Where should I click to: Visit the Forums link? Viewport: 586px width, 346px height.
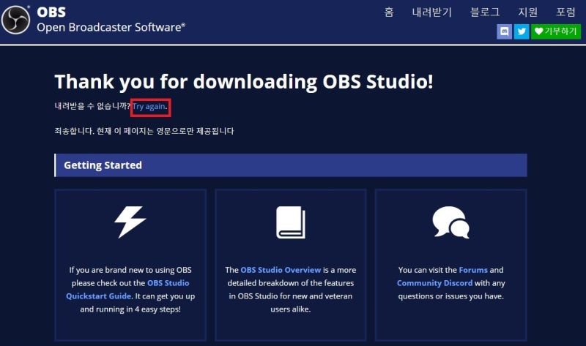pyautogui.click(x=473, y=270)
